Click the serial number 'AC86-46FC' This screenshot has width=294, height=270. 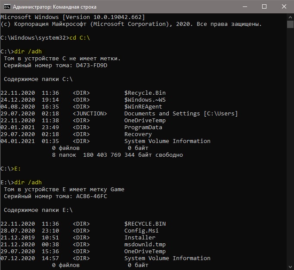(92, 196)
